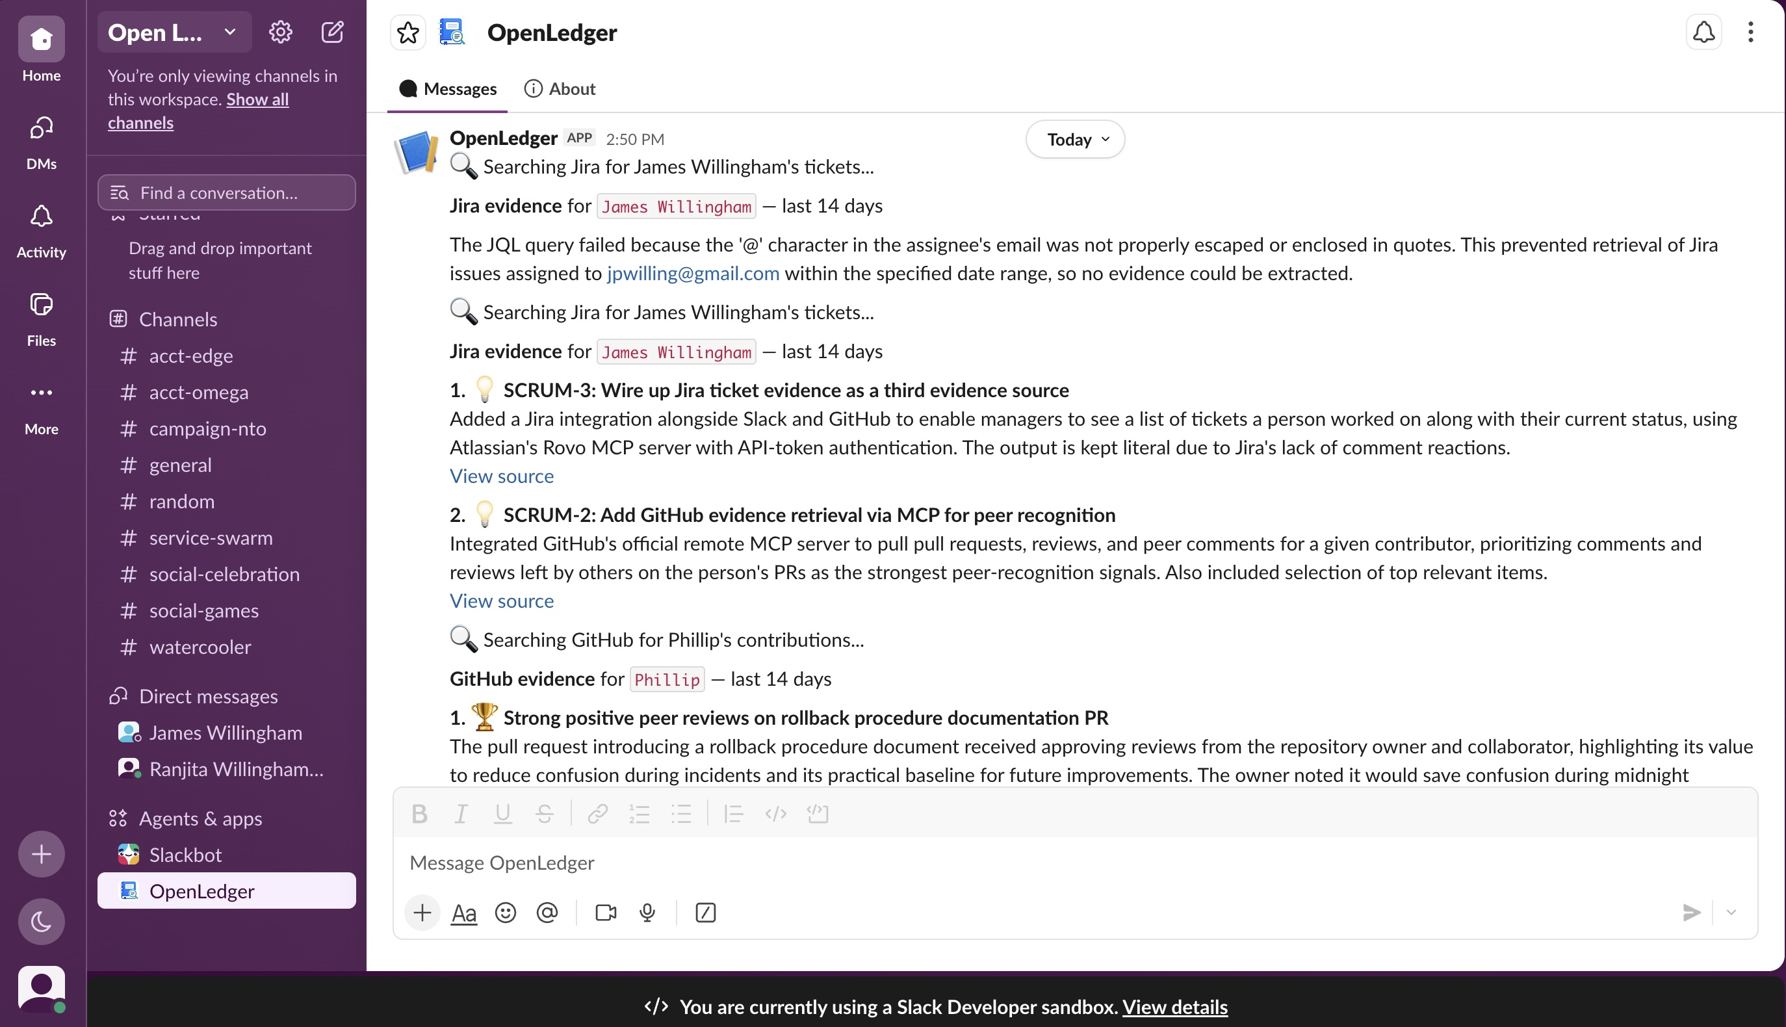The height and width of the screenshot is (1027, 1786).
Task: Open the emoji picker
Action: pyautogui.click(x=506, y=913)
